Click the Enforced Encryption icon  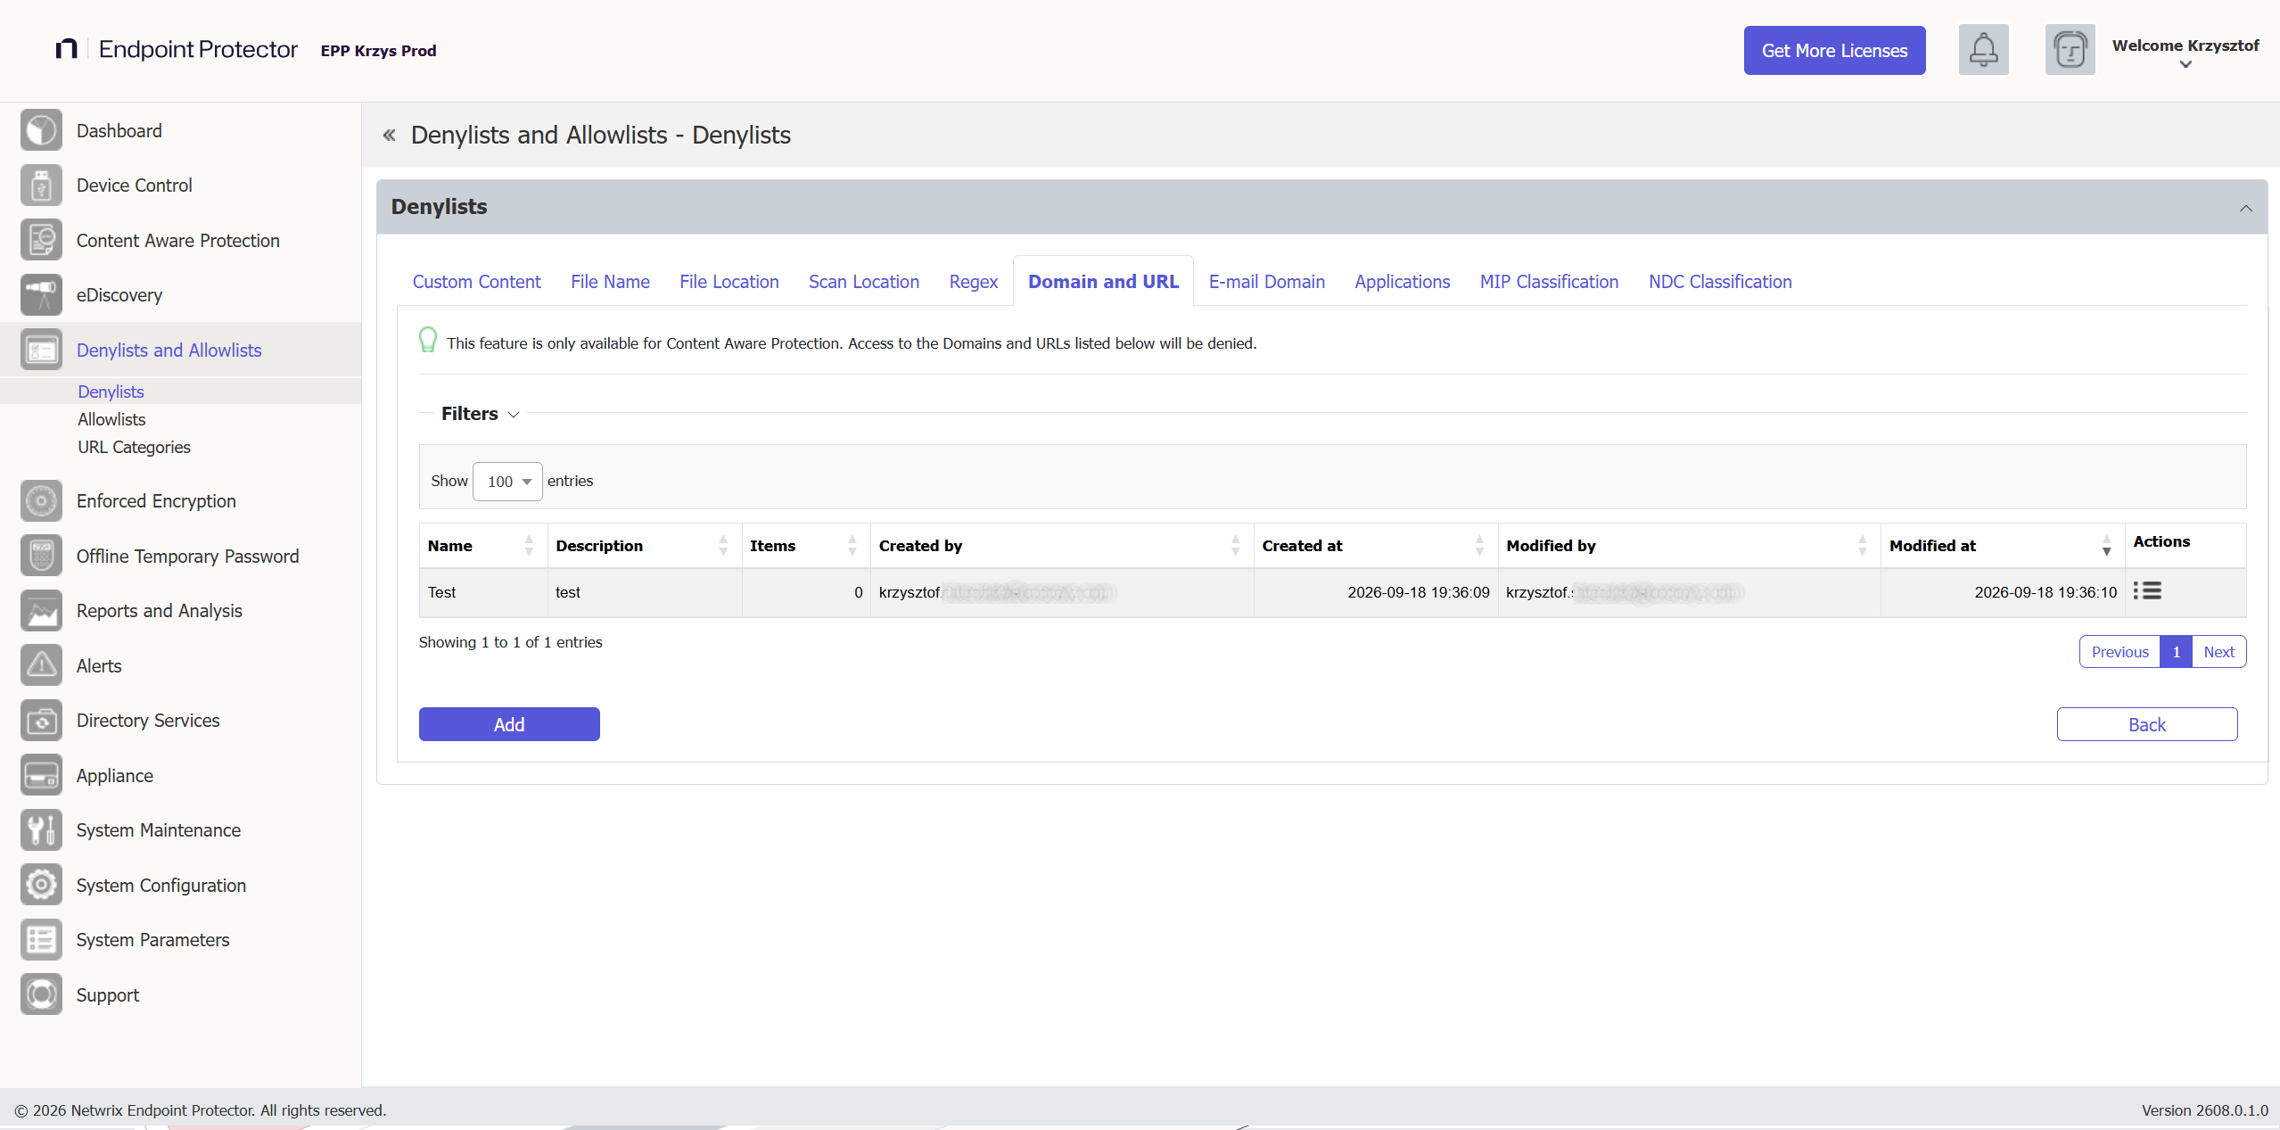pyautogui.click(x=41, y=501)
